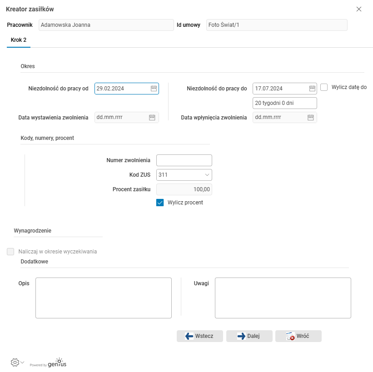The height and width of the screenshot is (372, 373).
Task: Enable the Wylicz datę do checkbox
Action: click(324, 88)
